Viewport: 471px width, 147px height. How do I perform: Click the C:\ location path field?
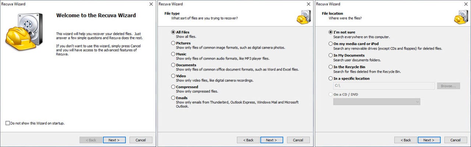tap(384, 86)
